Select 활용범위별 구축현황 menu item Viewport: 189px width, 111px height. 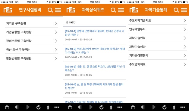pyautogui.click(x=31, y=58)
